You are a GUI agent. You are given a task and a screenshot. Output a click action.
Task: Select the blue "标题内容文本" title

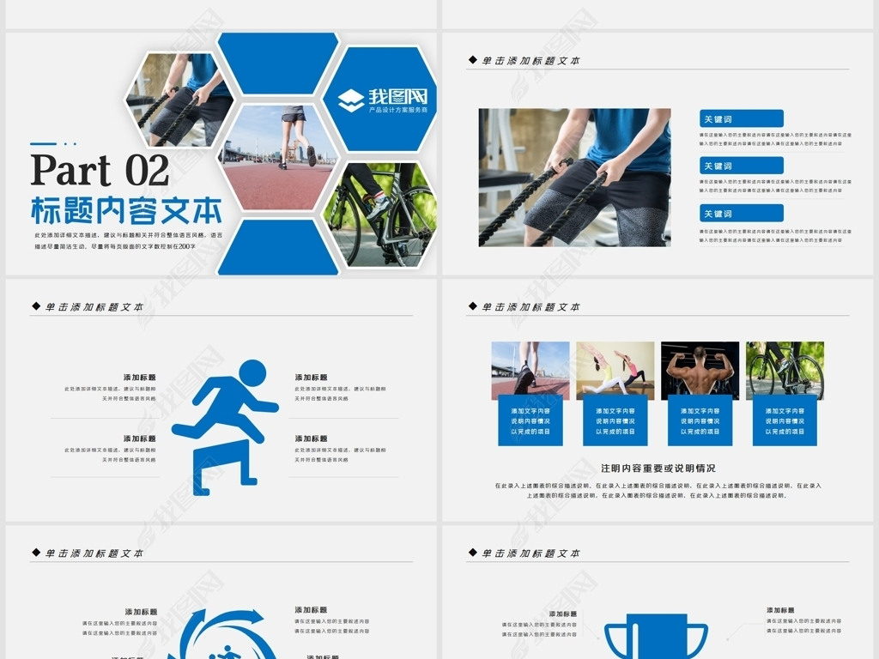[x=127, y=211]
